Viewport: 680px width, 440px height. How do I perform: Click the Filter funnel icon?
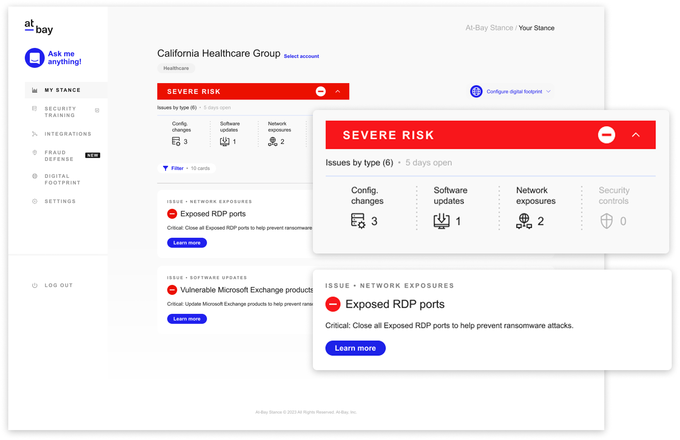(166, 168)
